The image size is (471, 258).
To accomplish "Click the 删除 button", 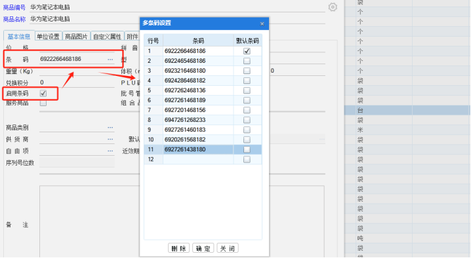I will pos(178,248).
